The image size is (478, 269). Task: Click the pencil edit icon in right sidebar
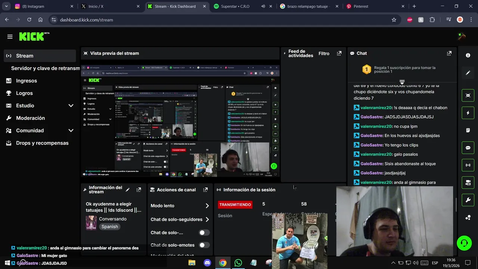(468, 73)
